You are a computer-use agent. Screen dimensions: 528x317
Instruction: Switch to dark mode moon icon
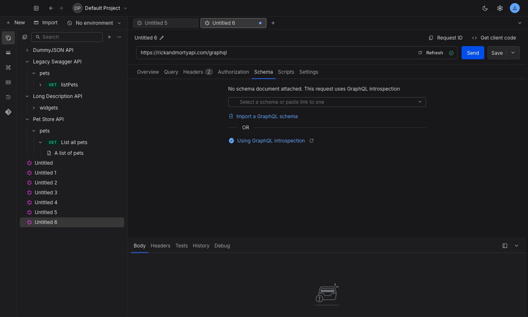(x=485, y=8)
